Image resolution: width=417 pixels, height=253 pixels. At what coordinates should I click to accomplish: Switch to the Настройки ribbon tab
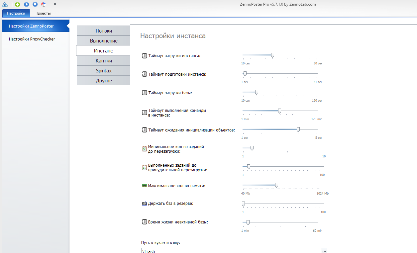16,13
